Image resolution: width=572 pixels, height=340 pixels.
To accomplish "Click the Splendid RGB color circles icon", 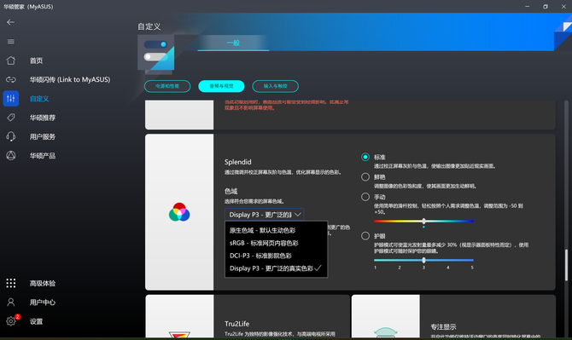I will (x=179, y=212).
